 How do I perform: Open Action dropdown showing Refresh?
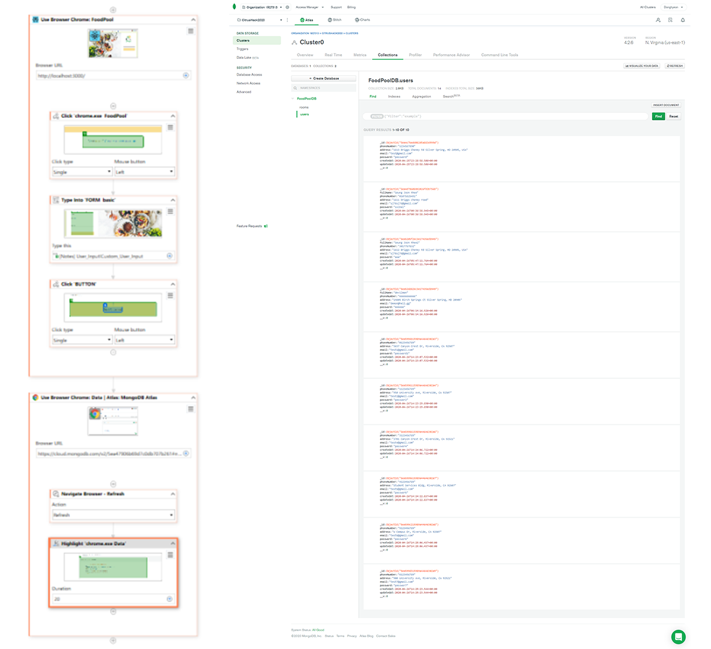(114, 515)
